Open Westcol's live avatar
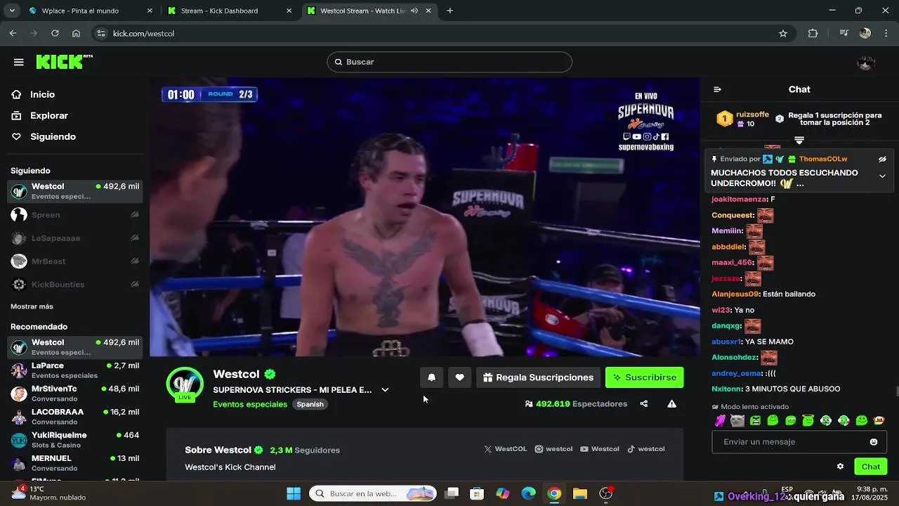Screen dimensions: 899x506 [185, 384]
